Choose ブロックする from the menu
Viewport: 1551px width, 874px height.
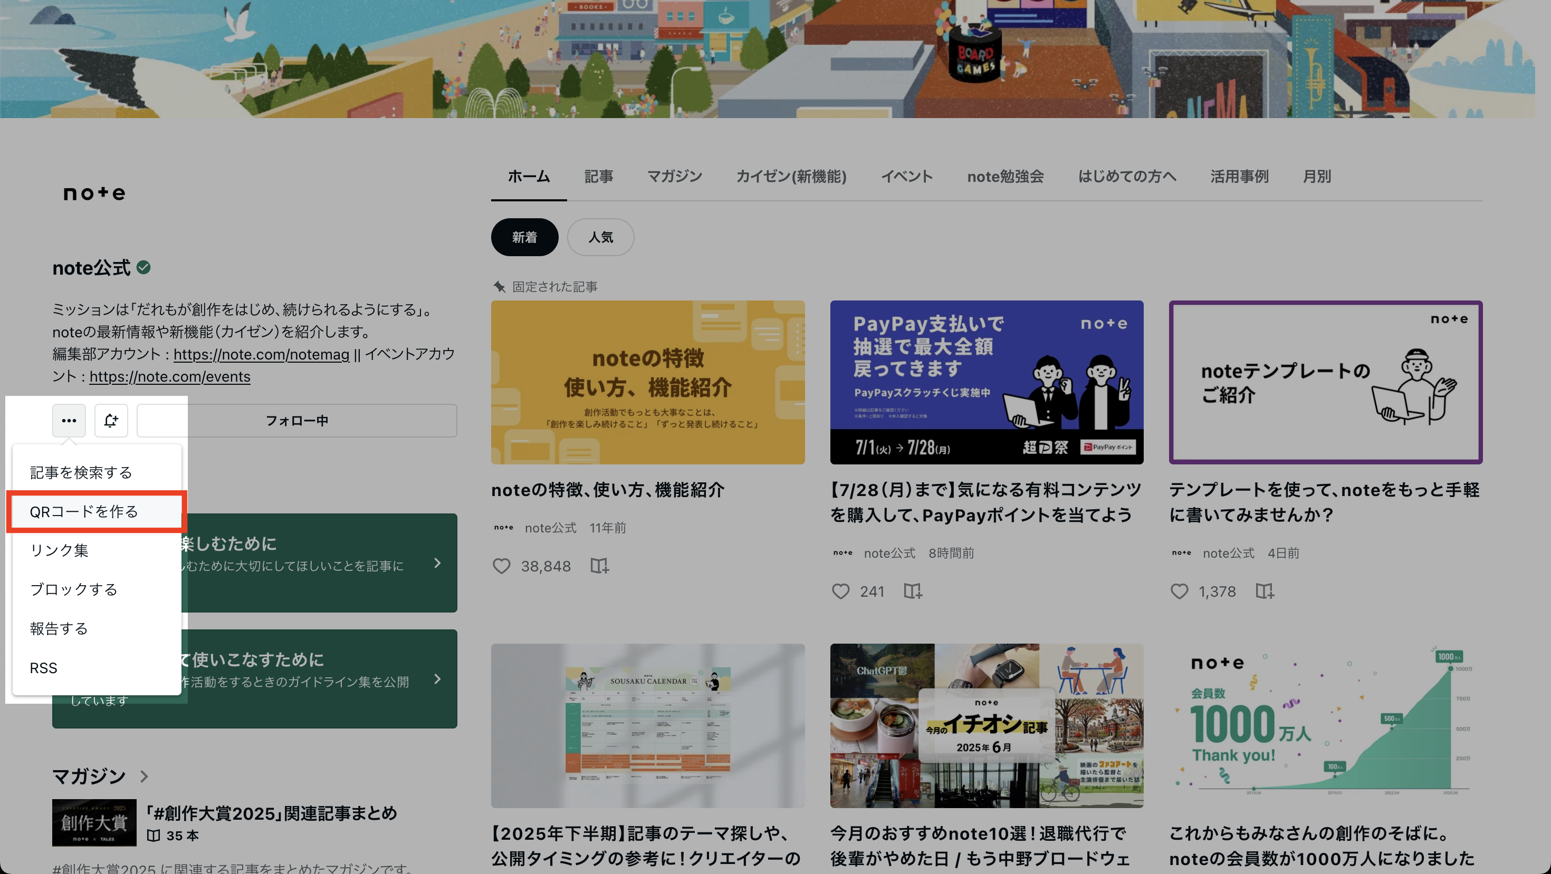tap(97, 589)
